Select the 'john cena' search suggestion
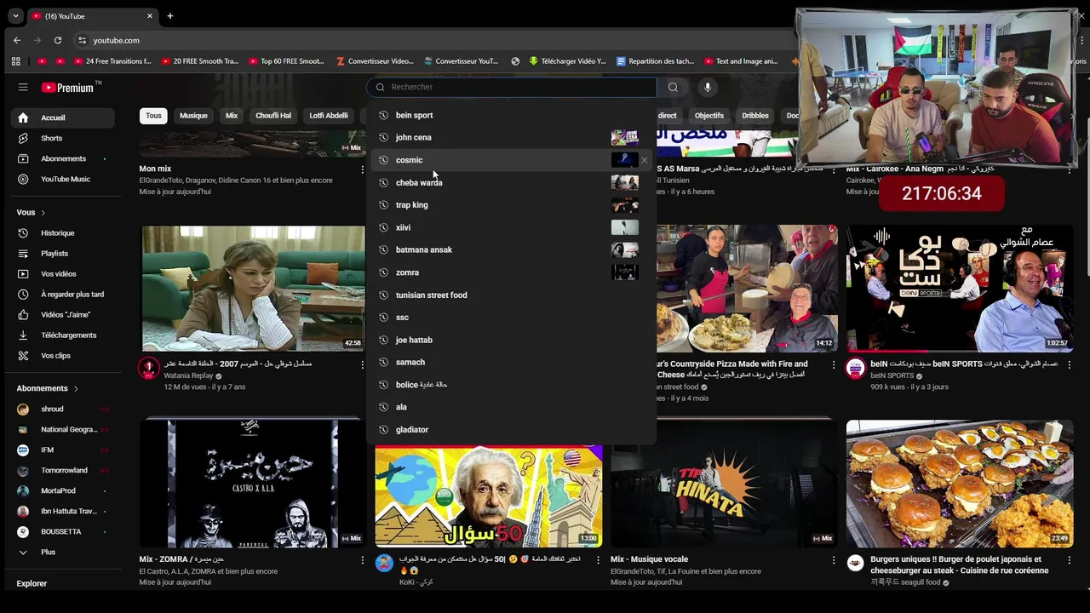Viewport: 1090px width, 613px height. coord(511,137)
